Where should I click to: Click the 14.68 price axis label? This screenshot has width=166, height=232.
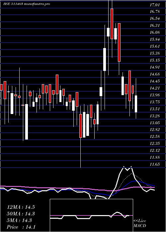pos(155,74)
